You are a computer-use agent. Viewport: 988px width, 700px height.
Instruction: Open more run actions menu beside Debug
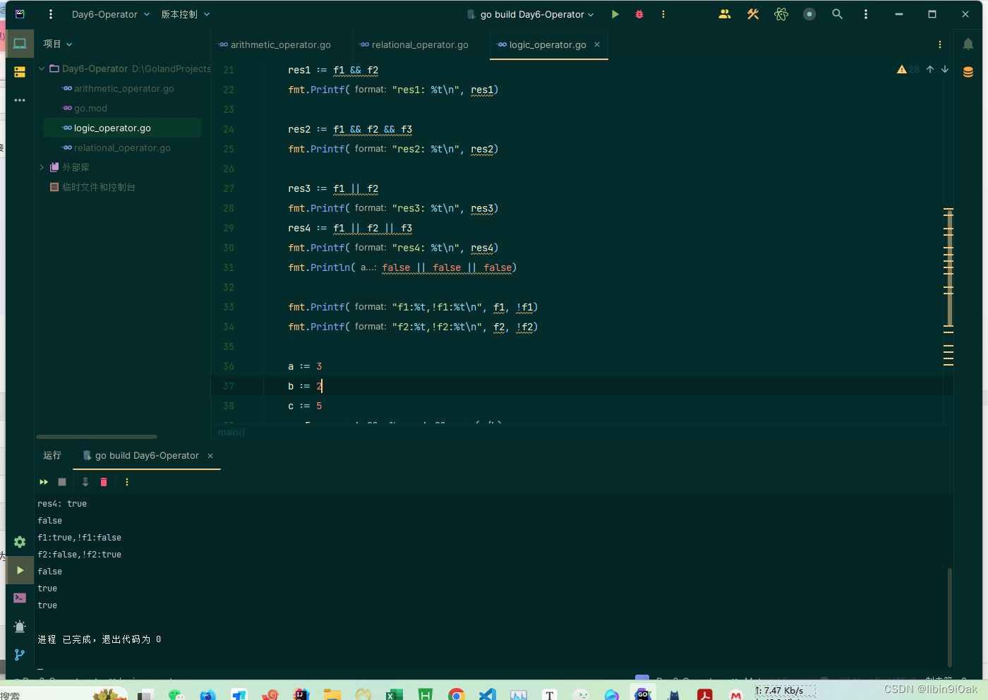[663, 14]
